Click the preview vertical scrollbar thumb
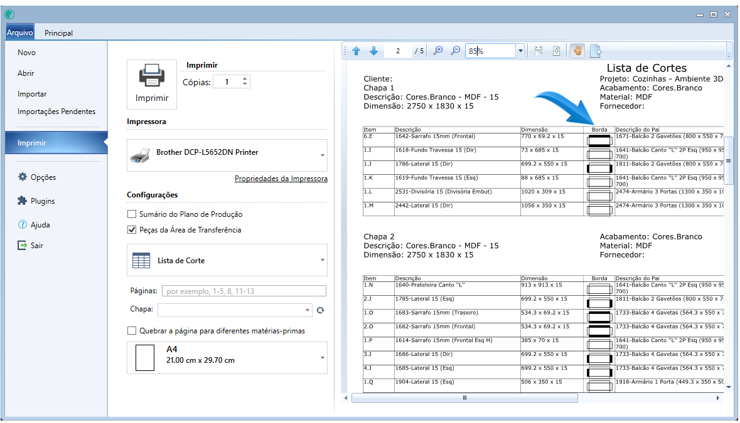 729,161
